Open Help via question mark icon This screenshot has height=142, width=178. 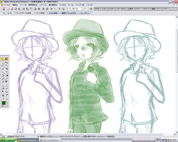point(91,9)
